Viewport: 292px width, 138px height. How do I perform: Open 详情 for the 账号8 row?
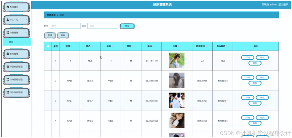(x=248, y=78)
